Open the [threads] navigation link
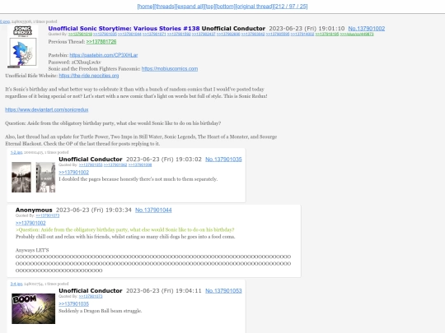The width and height of the screenshot is (445, 333). (165, 7)
